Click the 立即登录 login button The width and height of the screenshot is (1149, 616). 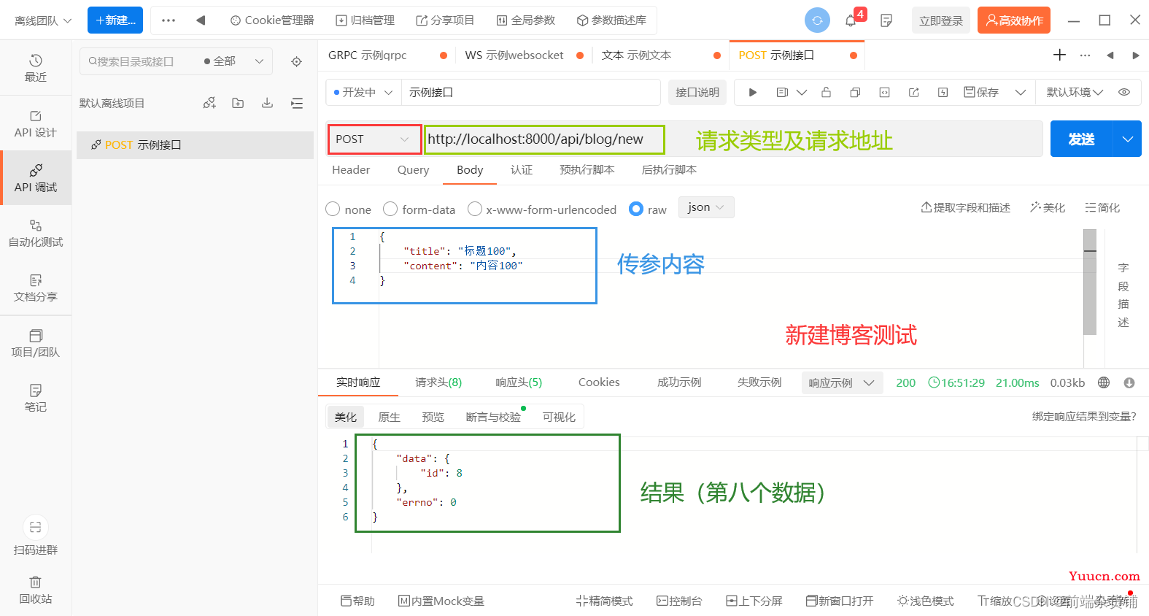[x=941, y=20]
